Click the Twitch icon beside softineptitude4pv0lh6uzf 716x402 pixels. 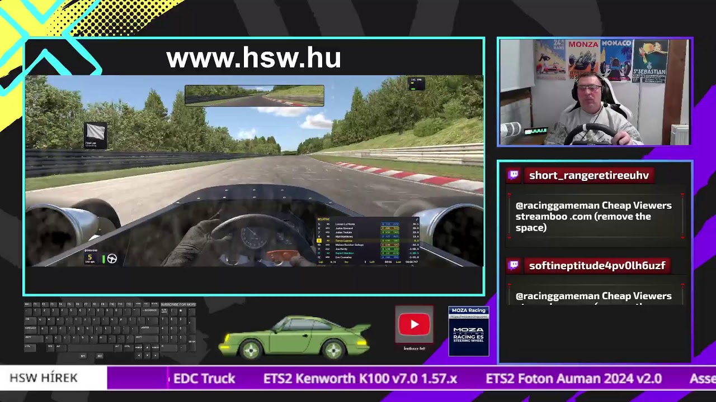point(514,265)
